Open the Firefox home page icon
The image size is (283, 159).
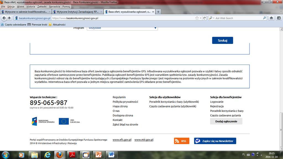tap(271, 18)
